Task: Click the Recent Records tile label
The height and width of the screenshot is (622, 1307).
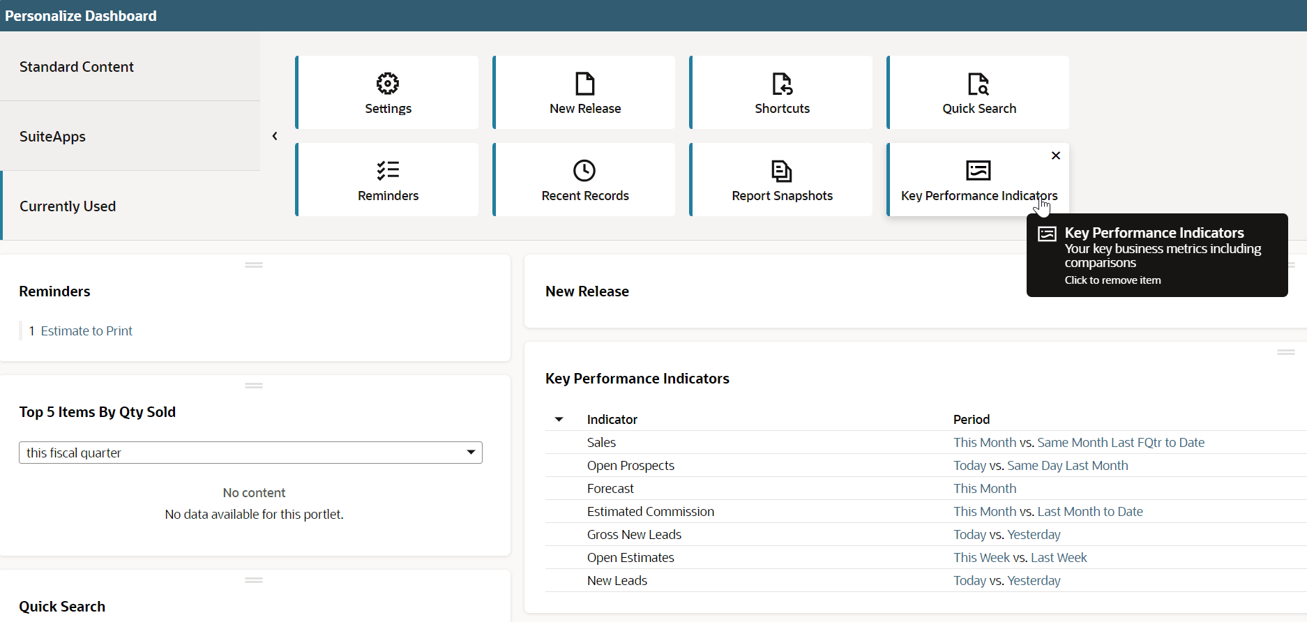Action: click(x=585, y=196)
